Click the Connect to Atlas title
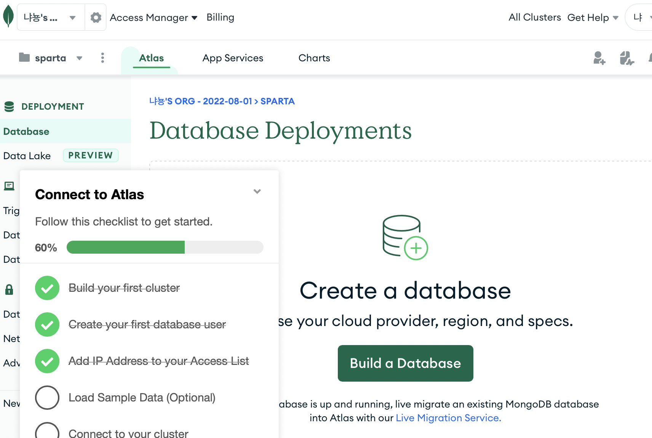 [x=89, y=195]
